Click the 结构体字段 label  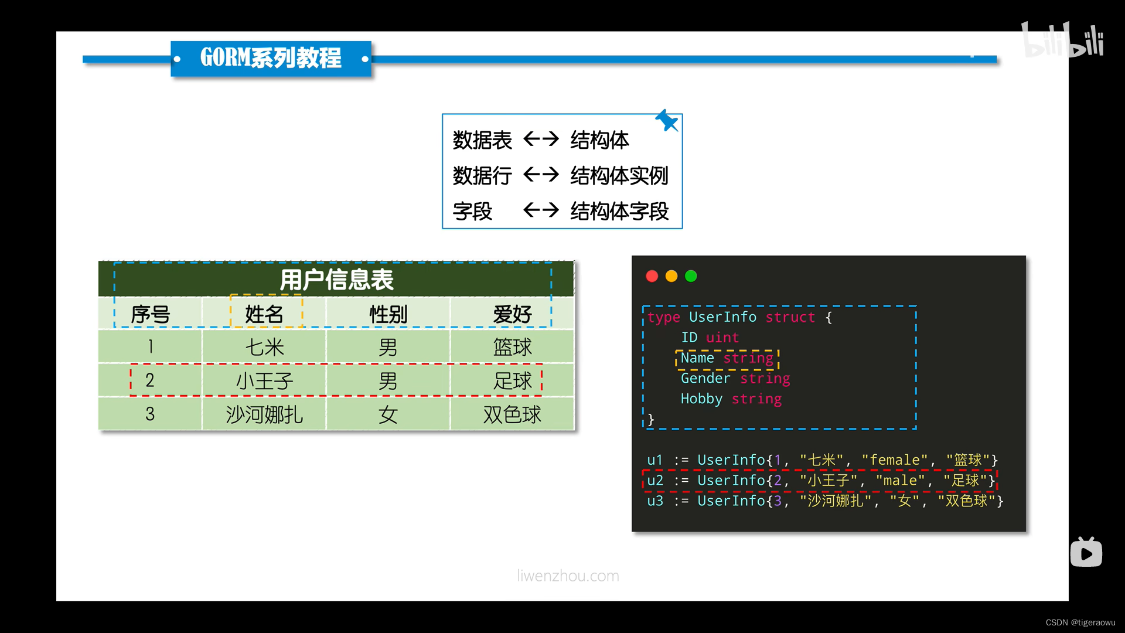point(619,212)
